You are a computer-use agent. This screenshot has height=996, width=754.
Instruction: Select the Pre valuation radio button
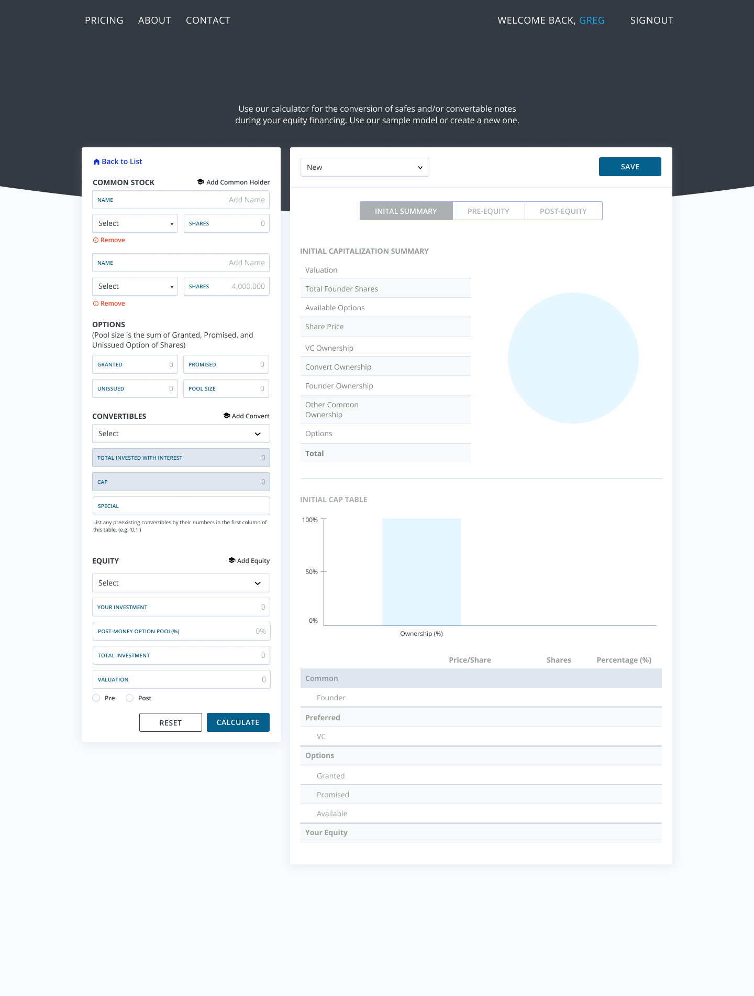coord(96,698)
